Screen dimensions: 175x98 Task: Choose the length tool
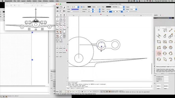[57, 27]
